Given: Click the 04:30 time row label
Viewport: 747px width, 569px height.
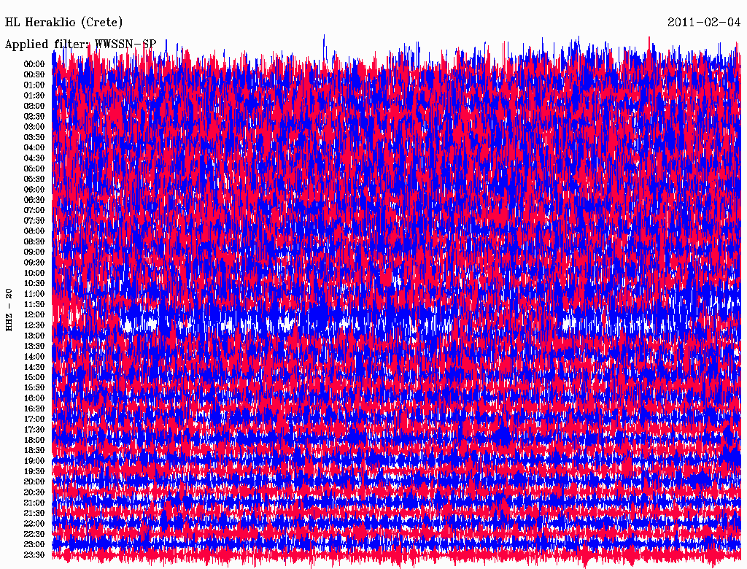Looking at the screenshot, I should click(x=34, y=158).
